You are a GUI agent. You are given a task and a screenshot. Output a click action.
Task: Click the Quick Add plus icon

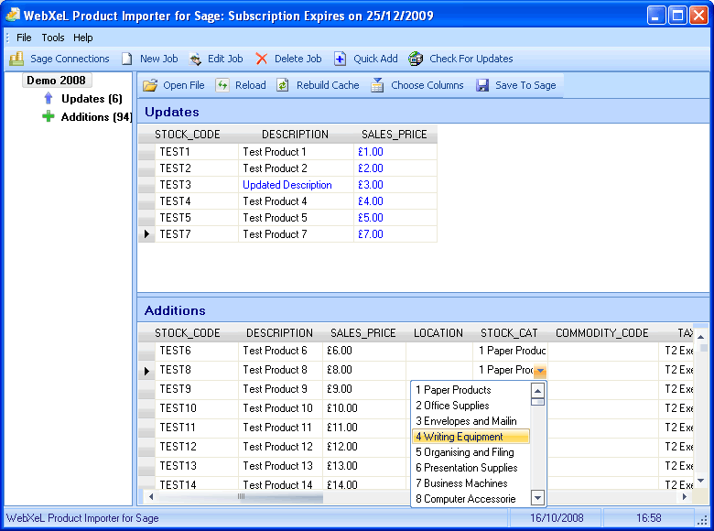[x=340, y=59]
